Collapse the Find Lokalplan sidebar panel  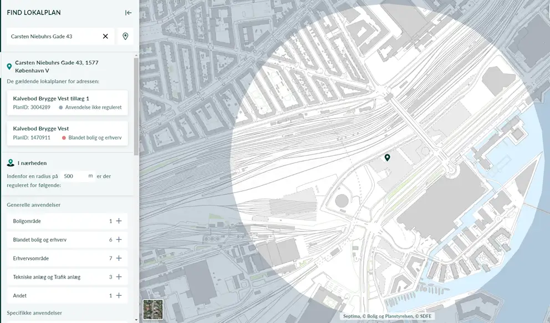(128, 13)
